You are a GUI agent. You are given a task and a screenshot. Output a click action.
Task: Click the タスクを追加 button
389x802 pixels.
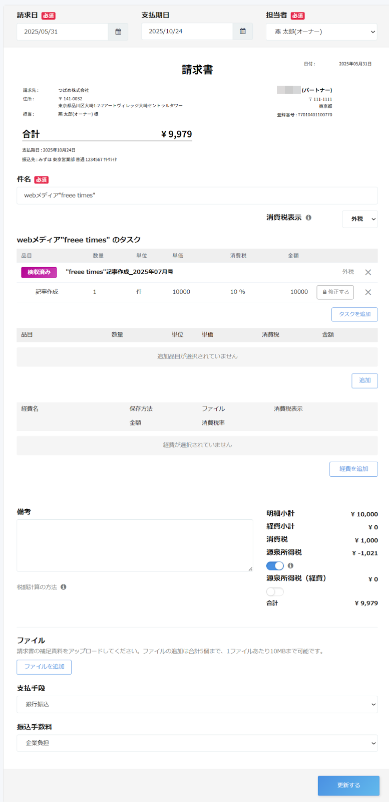coord(354,314)
